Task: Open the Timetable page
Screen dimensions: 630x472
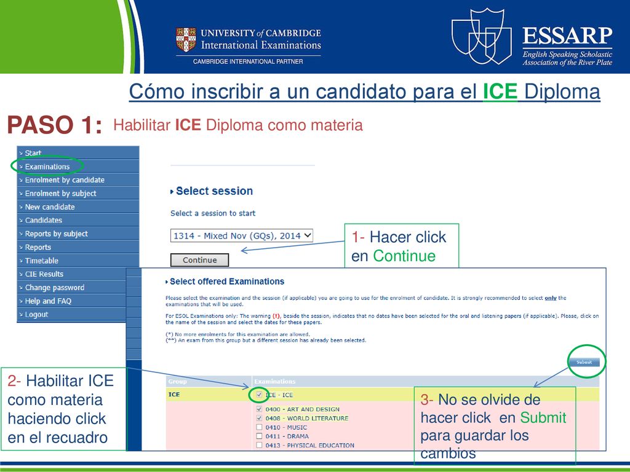Action: point(78,261)
